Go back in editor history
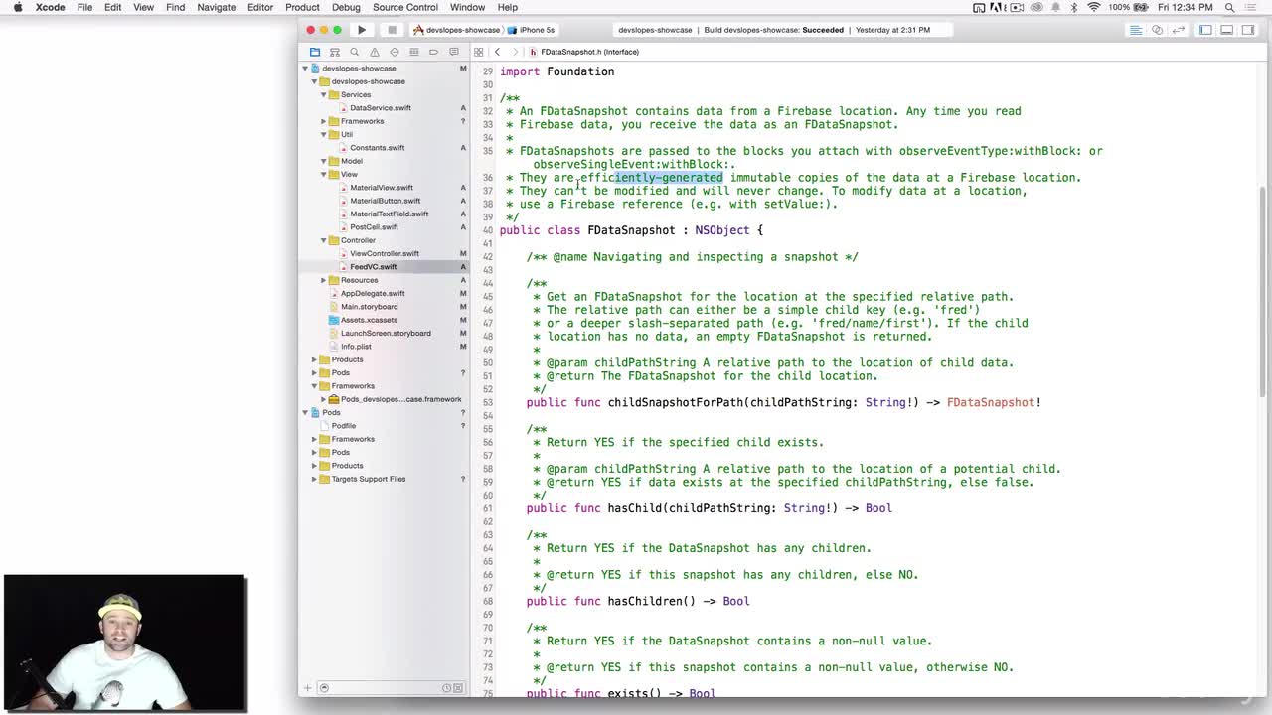This screenshot has width=1272, height=715. [498, 52]
